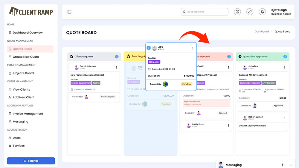Click Robert Wilson avatar
The image size is (299, 168).
[245, 118]
